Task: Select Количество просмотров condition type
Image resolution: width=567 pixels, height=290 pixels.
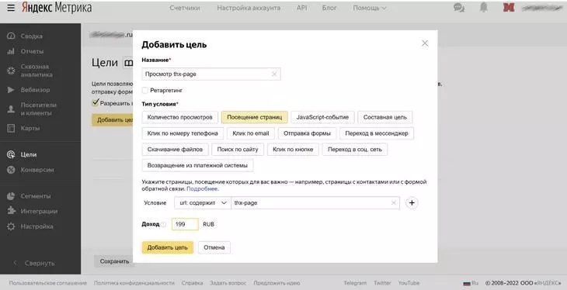Action: coord(180,117)
